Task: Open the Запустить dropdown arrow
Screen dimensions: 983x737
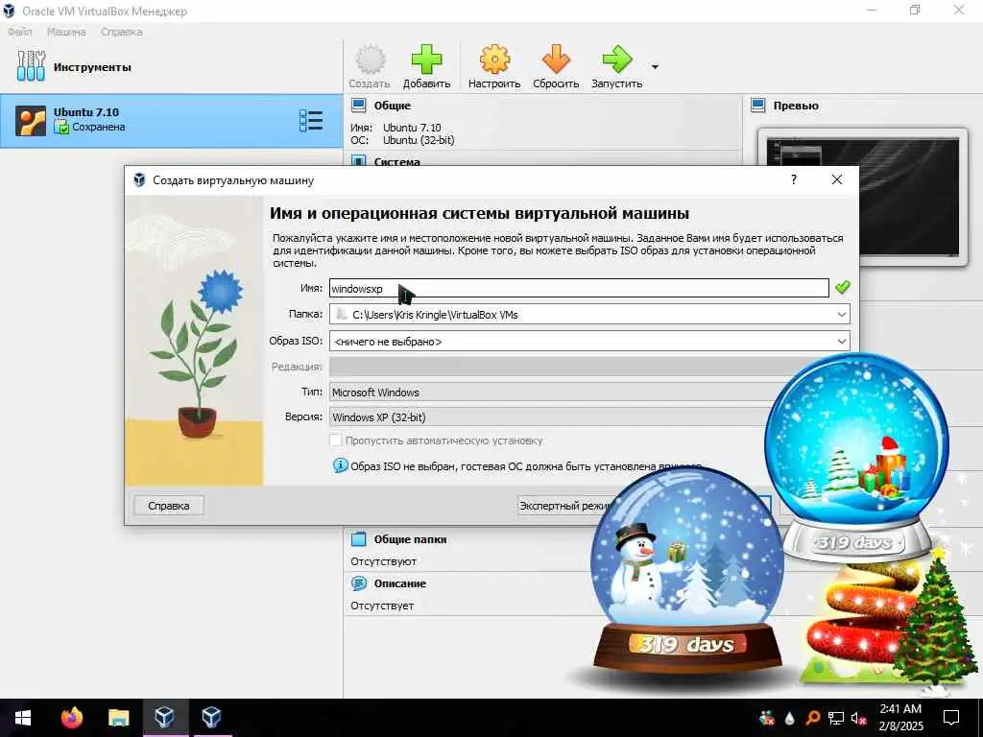Action: click(655, 66)
